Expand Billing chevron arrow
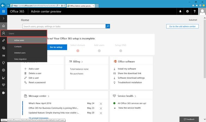This screenshot has height=122, width=206. click(82, 62)
